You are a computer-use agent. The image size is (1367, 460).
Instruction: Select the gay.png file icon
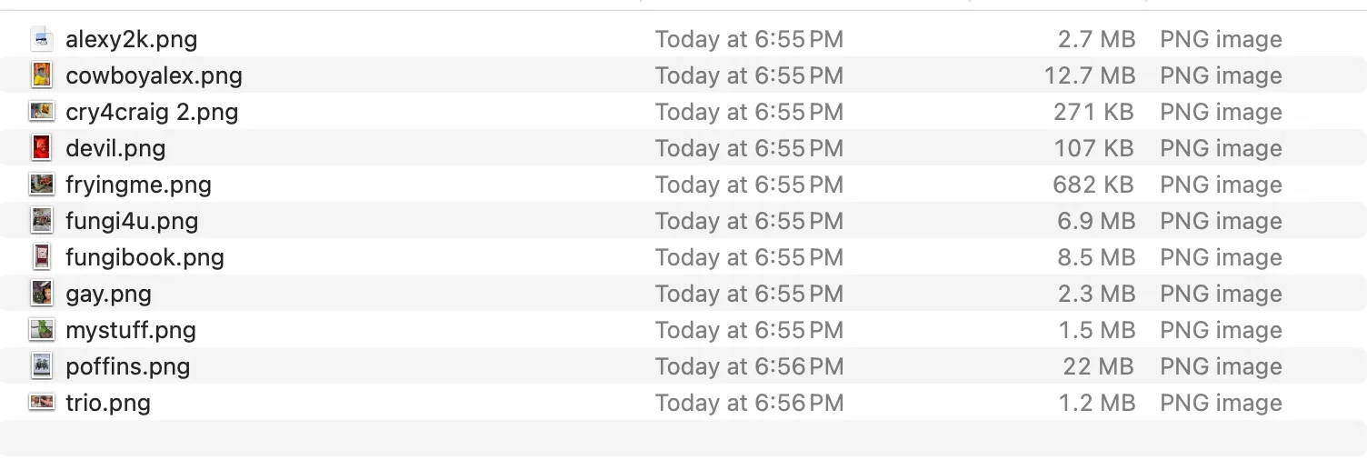point(41,294)
